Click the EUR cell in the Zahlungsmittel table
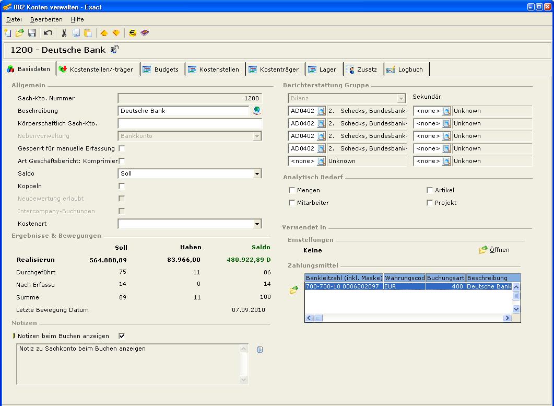554x406 pixels. pos(405,286)
